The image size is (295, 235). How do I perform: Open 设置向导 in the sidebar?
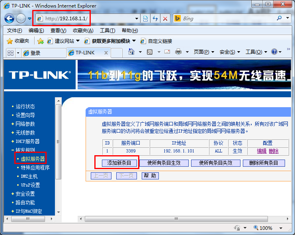pos(25,115)
